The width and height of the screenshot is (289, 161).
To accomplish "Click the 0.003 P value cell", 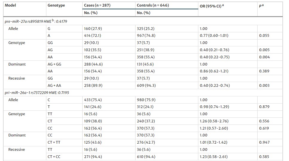I will click(x=264, y=86).
